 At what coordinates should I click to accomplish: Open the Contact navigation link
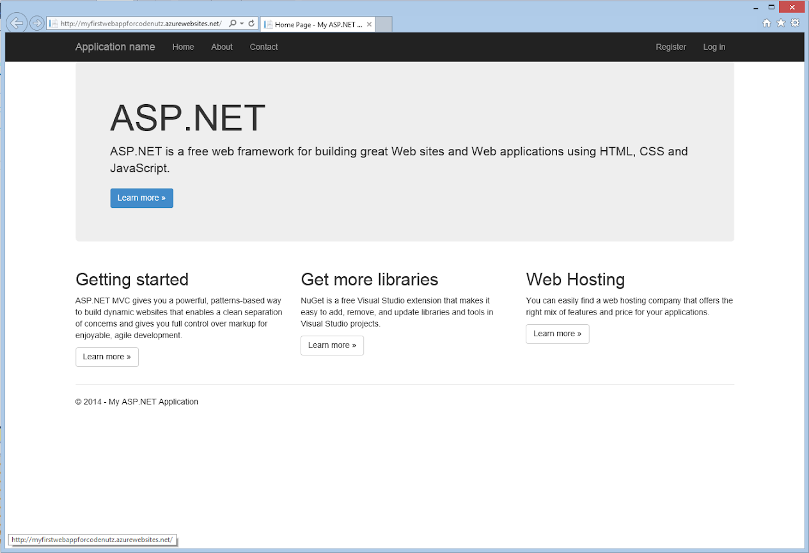pos(263,47)
